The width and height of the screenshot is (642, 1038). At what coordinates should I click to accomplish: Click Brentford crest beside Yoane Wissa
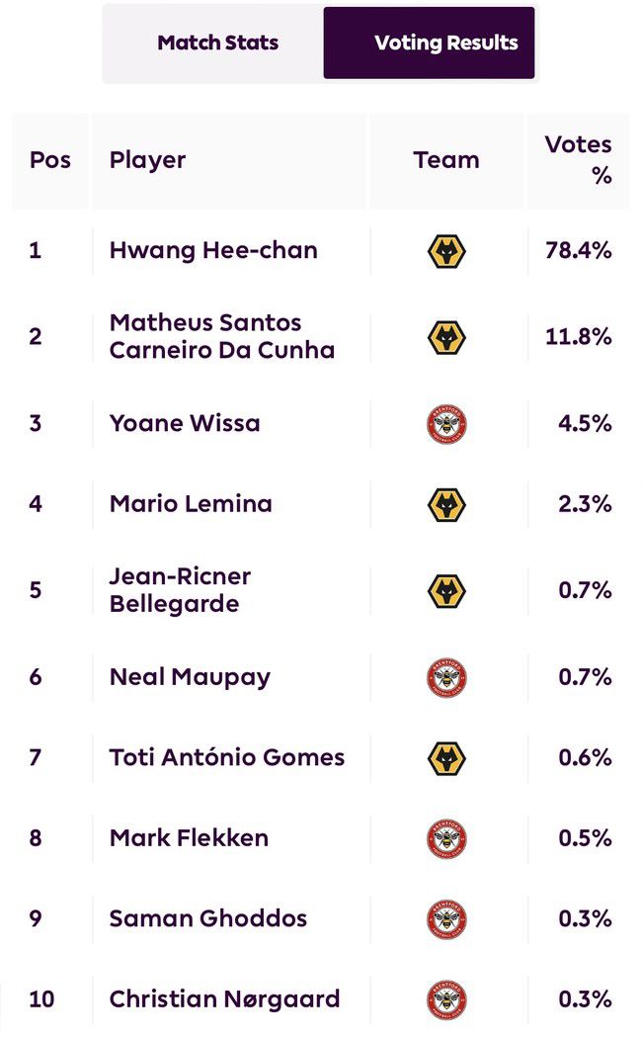point(446,423)
